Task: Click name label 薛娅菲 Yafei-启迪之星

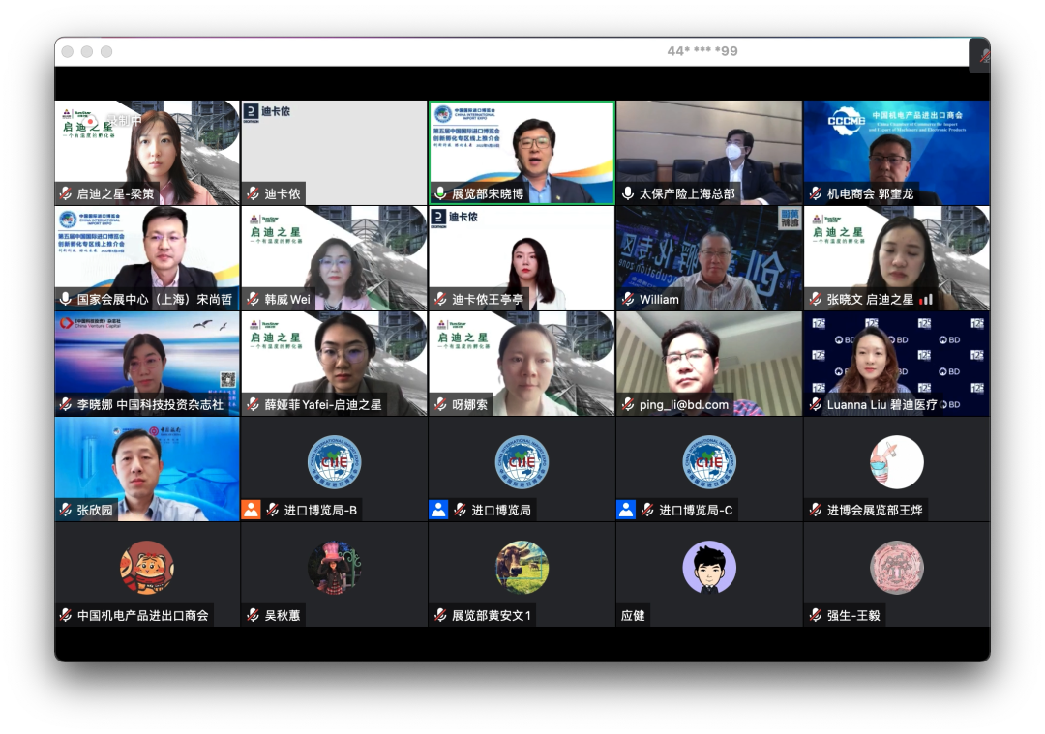Action: [322, 404]
